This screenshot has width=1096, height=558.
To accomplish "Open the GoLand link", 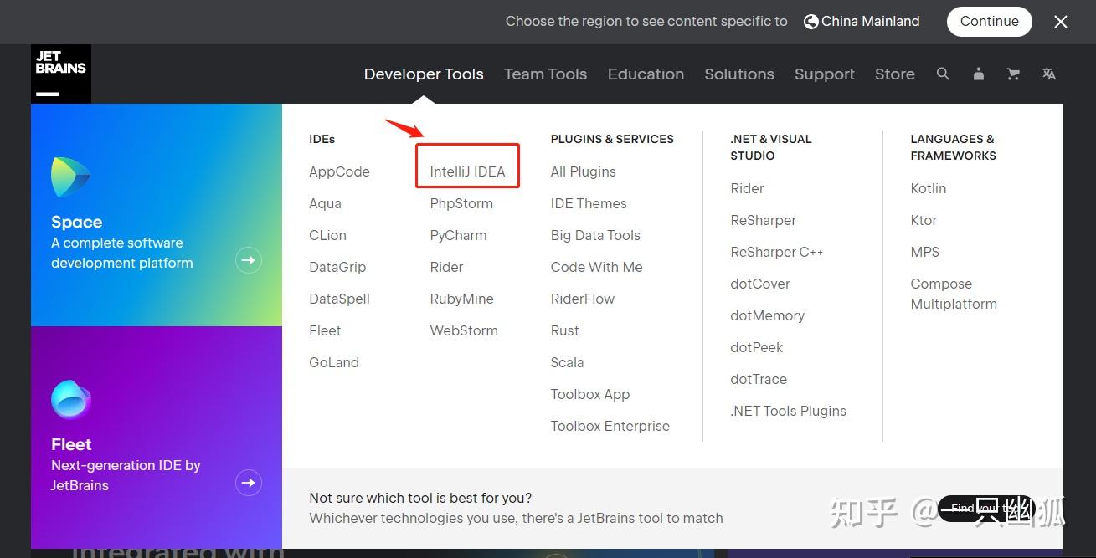I will tap(334, 362).
